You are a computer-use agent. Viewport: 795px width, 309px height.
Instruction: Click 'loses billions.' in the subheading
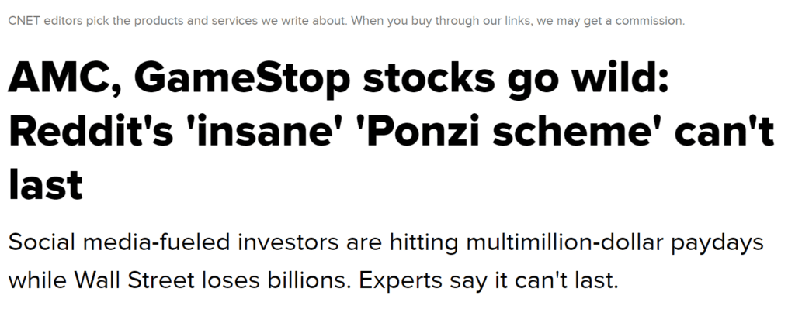click(x=276, y=280)
